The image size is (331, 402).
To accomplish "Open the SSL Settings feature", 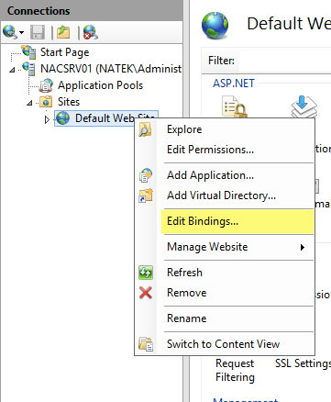I will point(303,363).
